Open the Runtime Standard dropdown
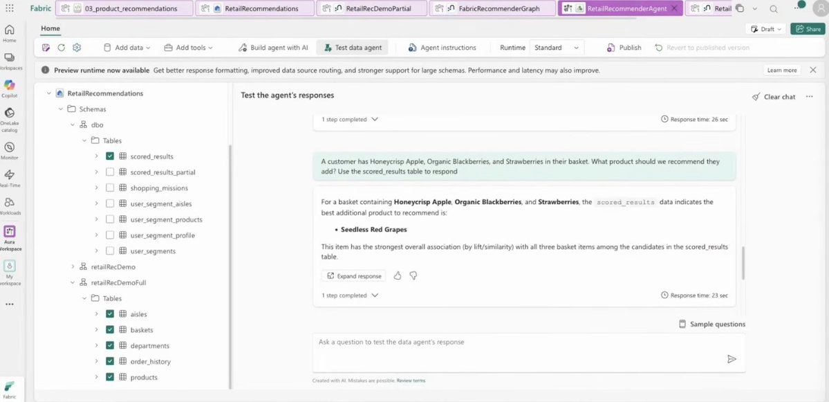The height and width of the screenshot is (402, 829). pyautogui.click(x=557, y=48)
